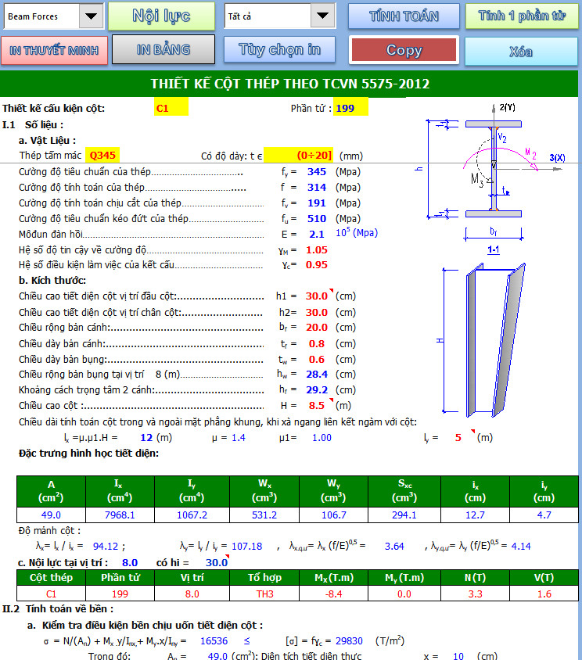Expand the Tất cả dropdown list

tap(322, 16)
